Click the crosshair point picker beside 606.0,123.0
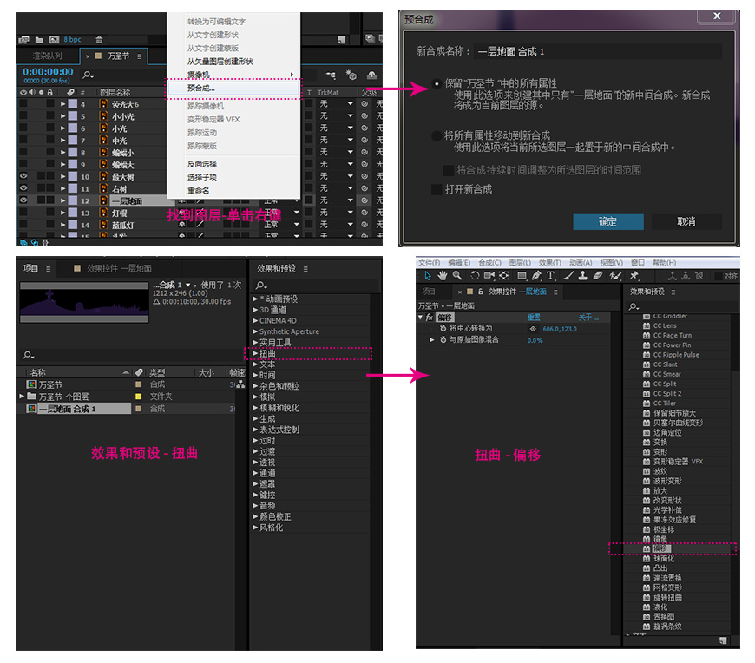The width and height of the screenshot is (755, 663). (533, 329)
